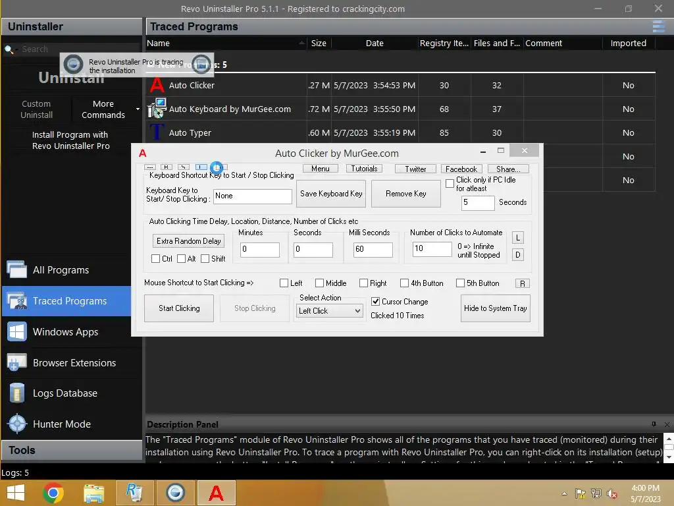Expand the Tools section header

(x=72, y=451)
